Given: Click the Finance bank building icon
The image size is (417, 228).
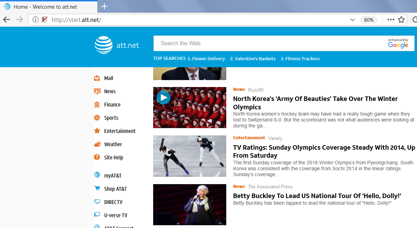Looking at the screenshot, I should (97, 104).
